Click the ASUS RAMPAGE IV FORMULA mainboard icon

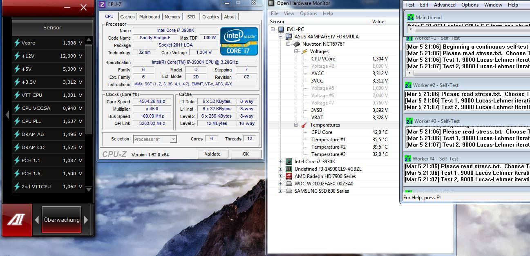click(288, 37)
